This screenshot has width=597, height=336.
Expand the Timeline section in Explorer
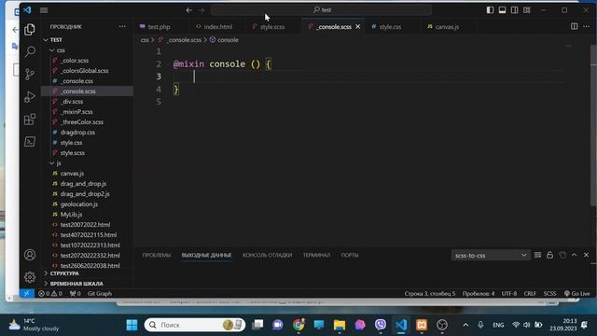click(76, 284)
